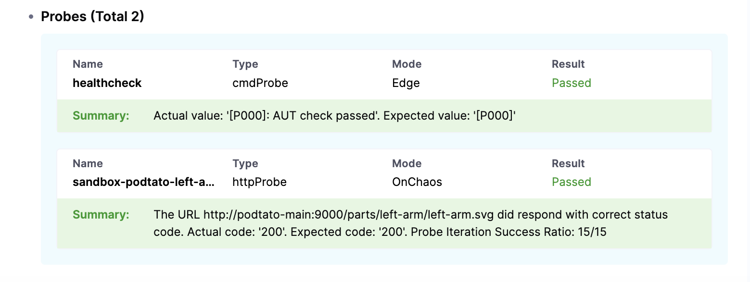Click the Mode column header above OnChaos
750x282 pixels.
(407, 163)
